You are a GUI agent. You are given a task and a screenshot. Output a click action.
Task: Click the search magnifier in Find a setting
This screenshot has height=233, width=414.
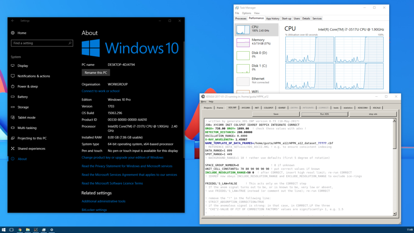point(70,43)
